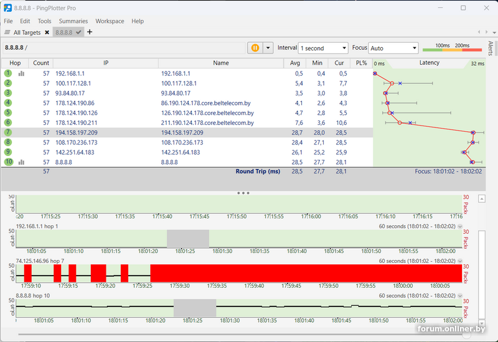Click the PingPlotter app icon in title bar
Image resolution: width=498 pixels, height=342 pixels.
tap(7, 8)
